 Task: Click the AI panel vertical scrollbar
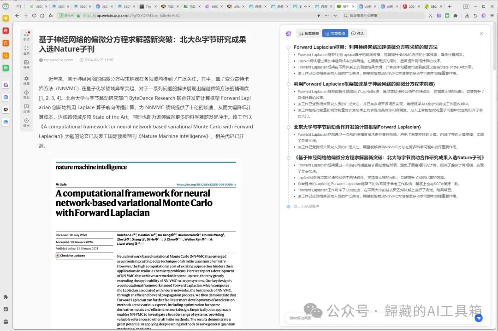tap(494, 47)
